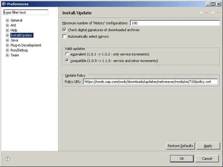Close the Preferences window
The width and height of the screenshot is (223, 167).
point(218,4)
